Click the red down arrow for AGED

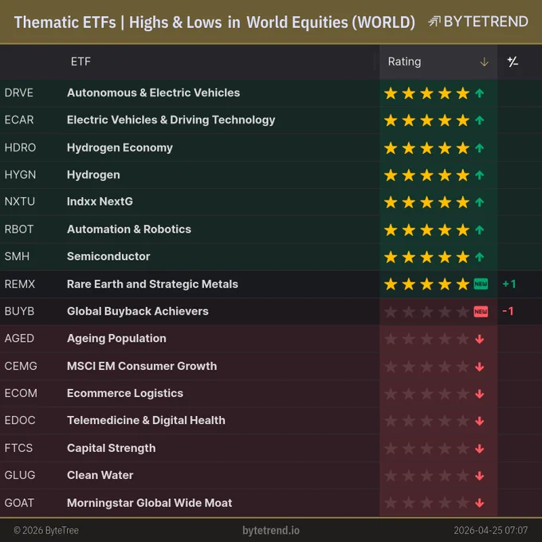[480, 339]
